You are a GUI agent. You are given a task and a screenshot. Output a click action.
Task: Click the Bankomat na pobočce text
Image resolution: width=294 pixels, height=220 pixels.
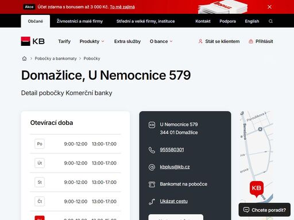184,184
